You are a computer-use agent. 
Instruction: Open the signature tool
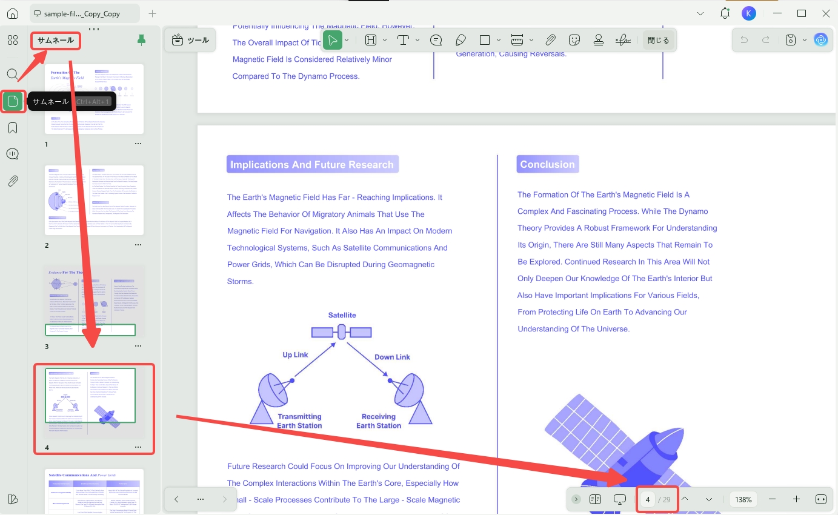[623, 40]
